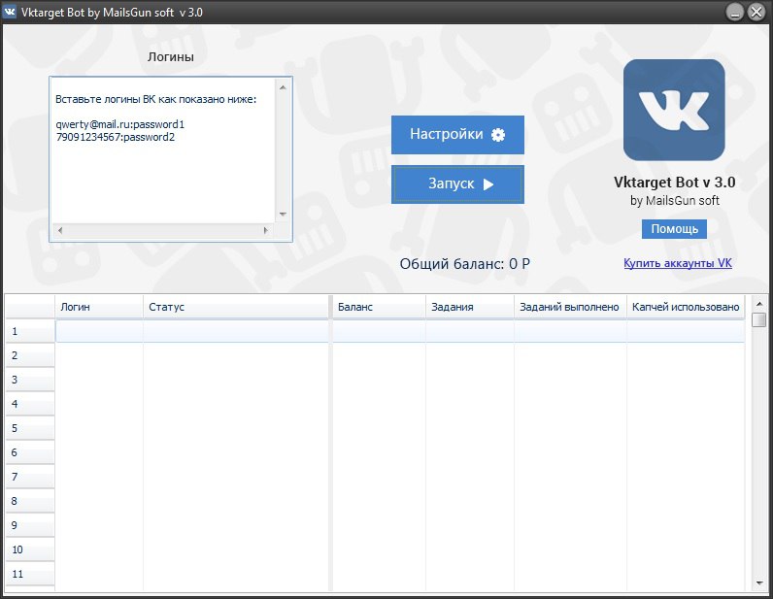
Task: Select table row header 3
Action: click(30, 380)
